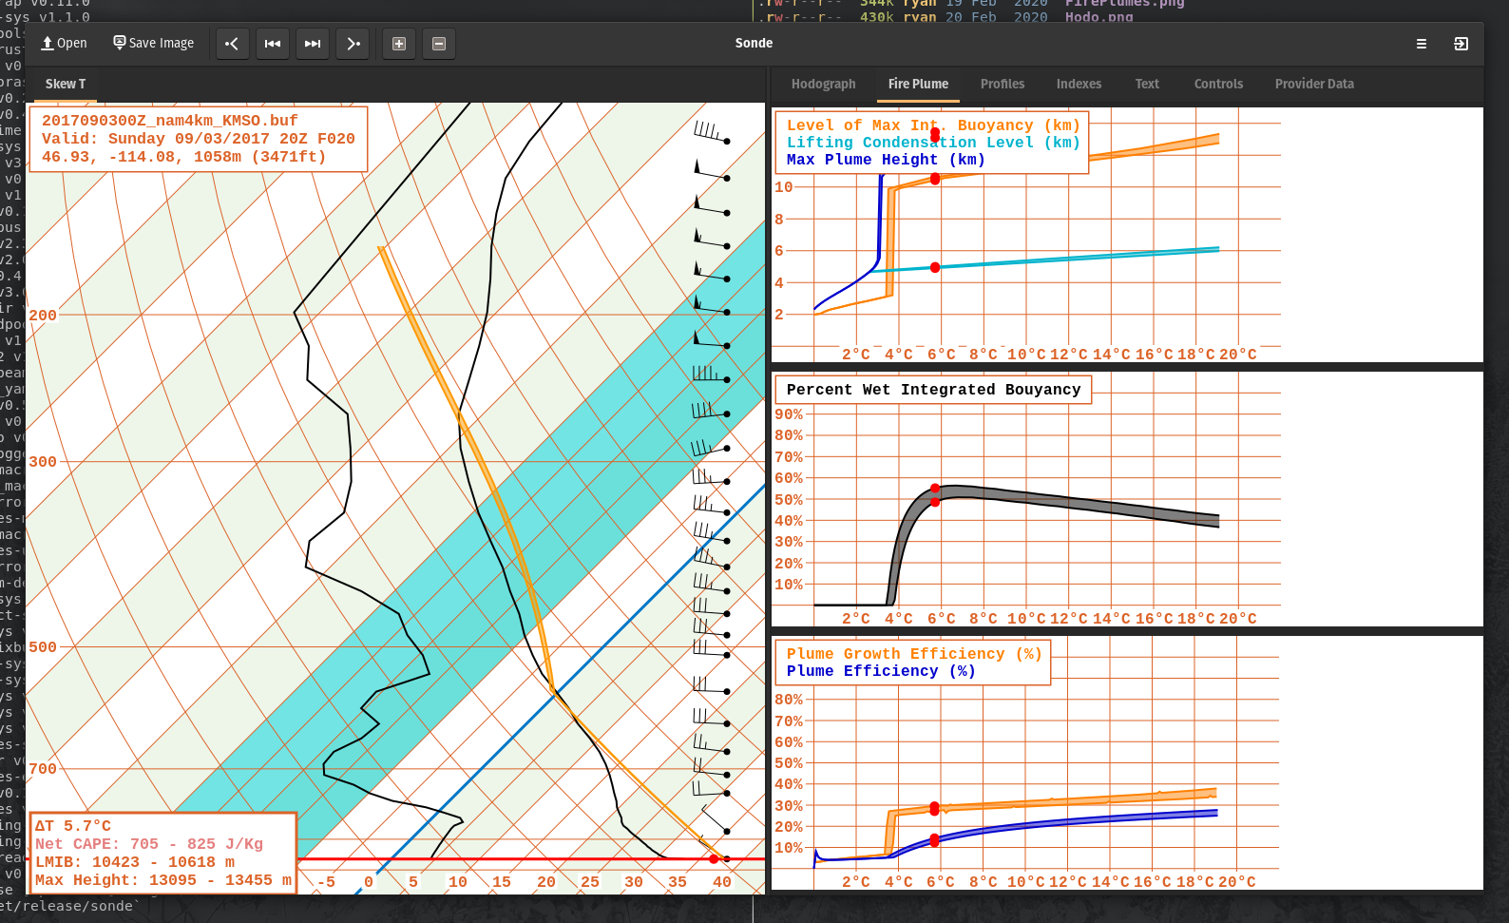Step back to previous sounding

point(233,44)
